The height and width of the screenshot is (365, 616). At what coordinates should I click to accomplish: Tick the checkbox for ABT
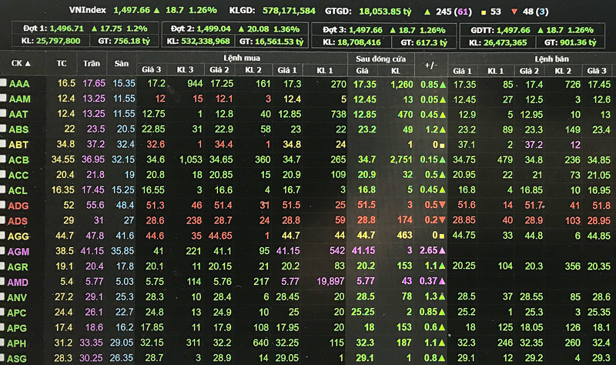[3, 144]
